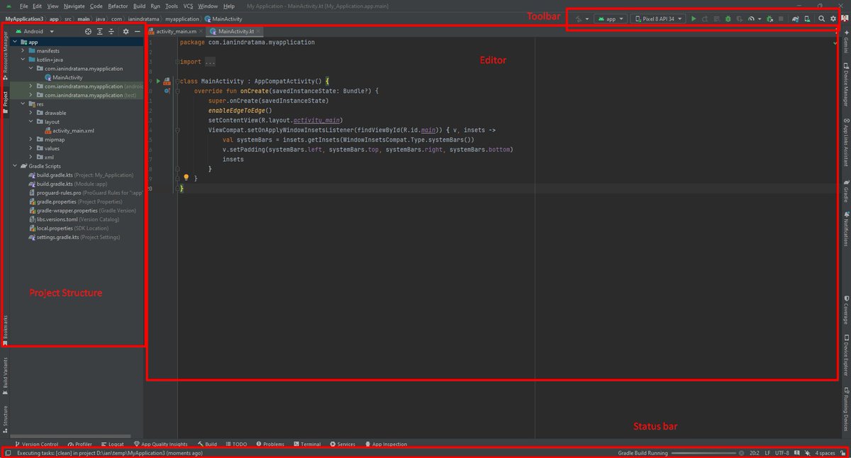Open the Profiler tool window
Image resolution: width=851 pixels, height=458 pixels.
point(79,444)
